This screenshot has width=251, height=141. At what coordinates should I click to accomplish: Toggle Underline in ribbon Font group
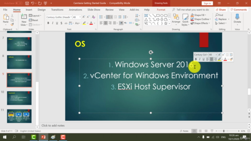[x=57, y=23]
